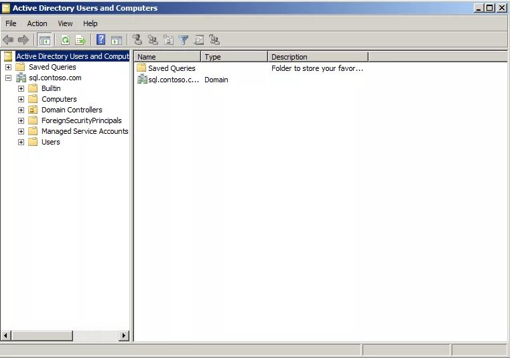Click sql.contoso.com domain icon in tree
Screen dimensions: 510x358
point(21,78)
